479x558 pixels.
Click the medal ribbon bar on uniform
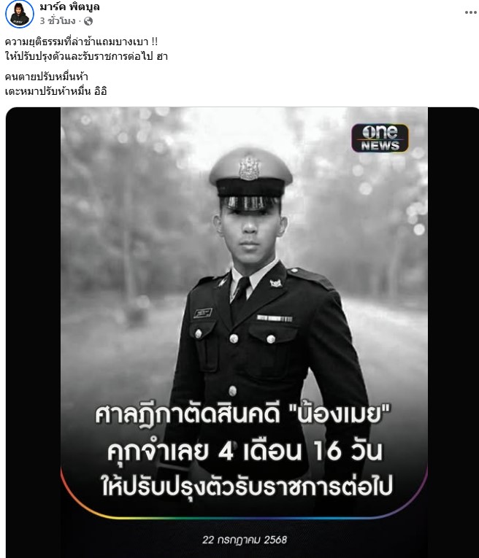(x=275, y=318)
